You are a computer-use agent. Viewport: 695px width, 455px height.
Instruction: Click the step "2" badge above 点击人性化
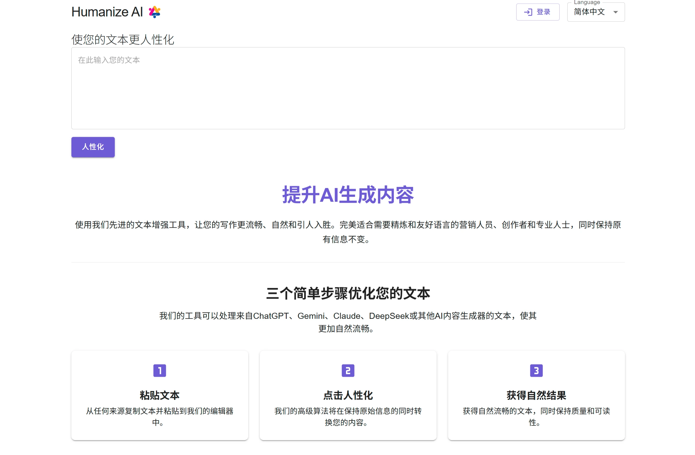point(348,370)
